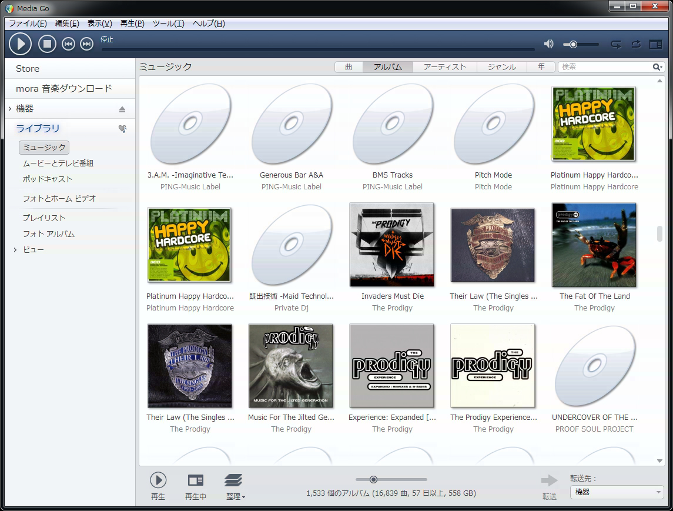Image resolution: width=673 pixels, height=511 pixels.
Task: Open the ツール(T) menu
Action: pyautogui.click(x=168, y=23)
